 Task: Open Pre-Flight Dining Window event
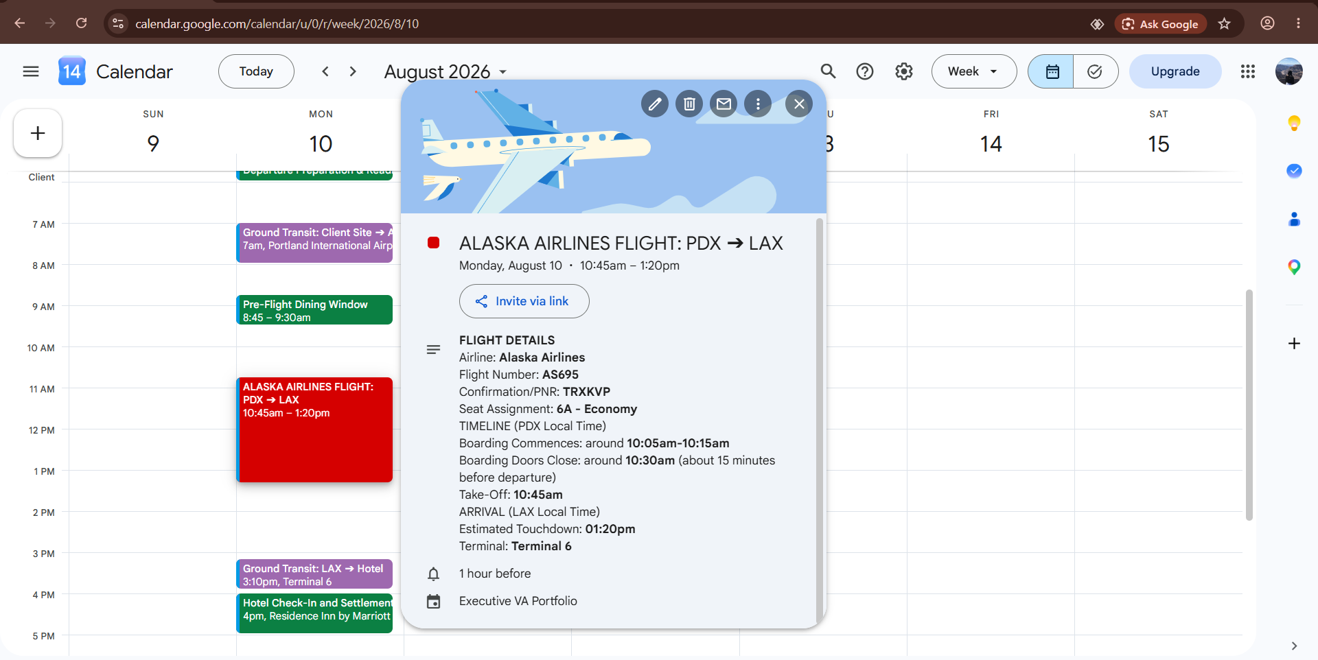[x=314, y=310]
